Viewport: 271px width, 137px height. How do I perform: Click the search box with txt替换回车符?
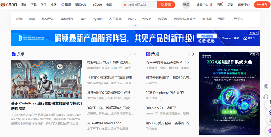(x=139, y=5)
